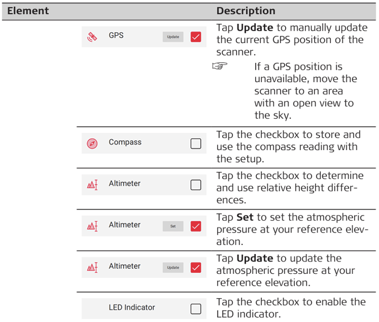
Task: Click the GPS satellite icon
Action: click(x=92, y=37)
